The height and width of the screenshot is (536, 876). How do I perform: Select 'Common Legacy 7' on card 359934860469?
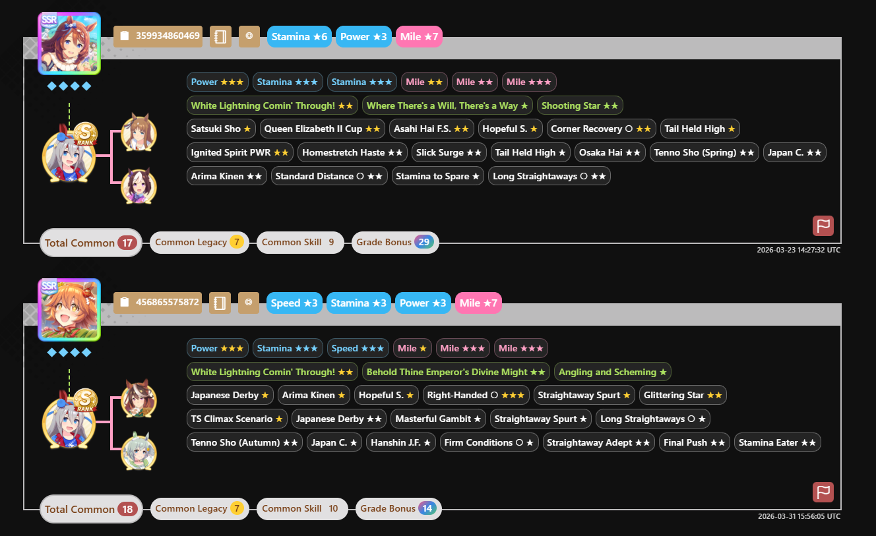[x=199, y=243]
